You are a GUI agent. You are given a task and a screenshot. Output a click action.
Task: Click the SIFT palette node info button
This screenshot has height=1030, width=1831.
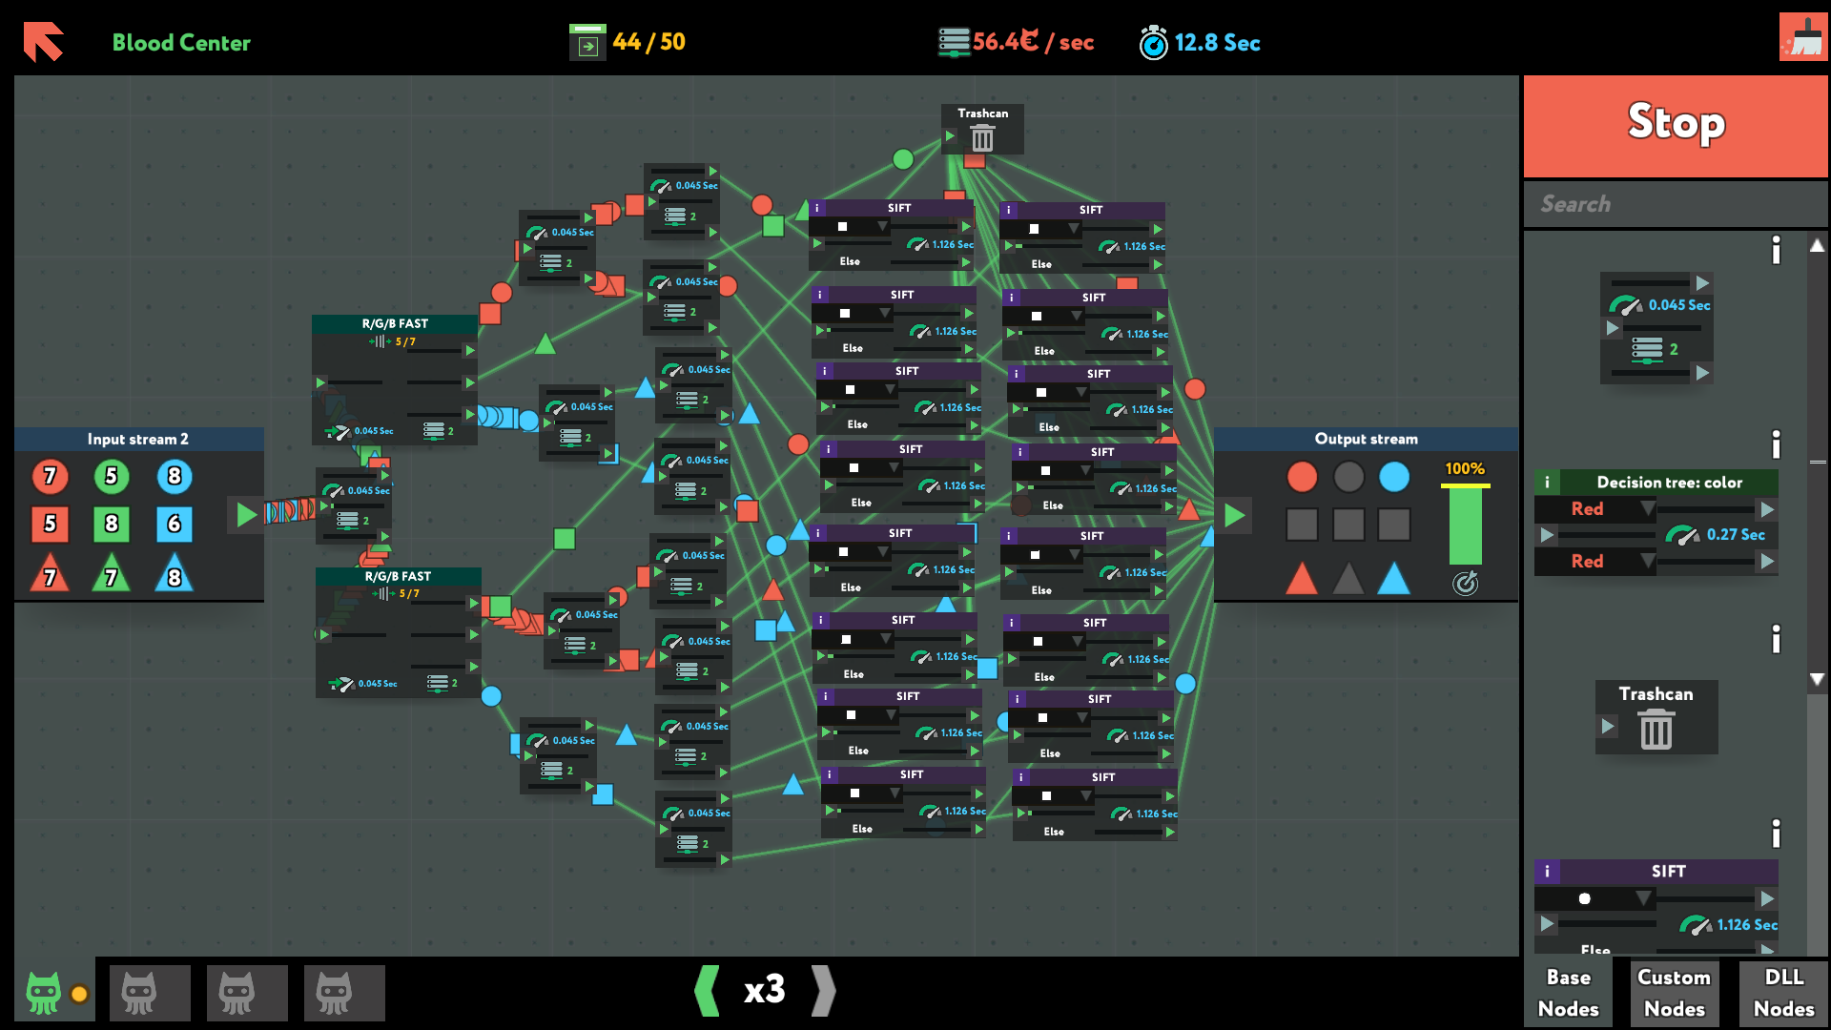pyautogui.click(x=1547, y=872)
